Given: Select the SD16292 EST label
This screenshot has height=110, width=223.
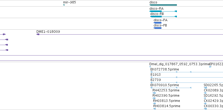Looking at the screenshot, I should tap(213, 96).
